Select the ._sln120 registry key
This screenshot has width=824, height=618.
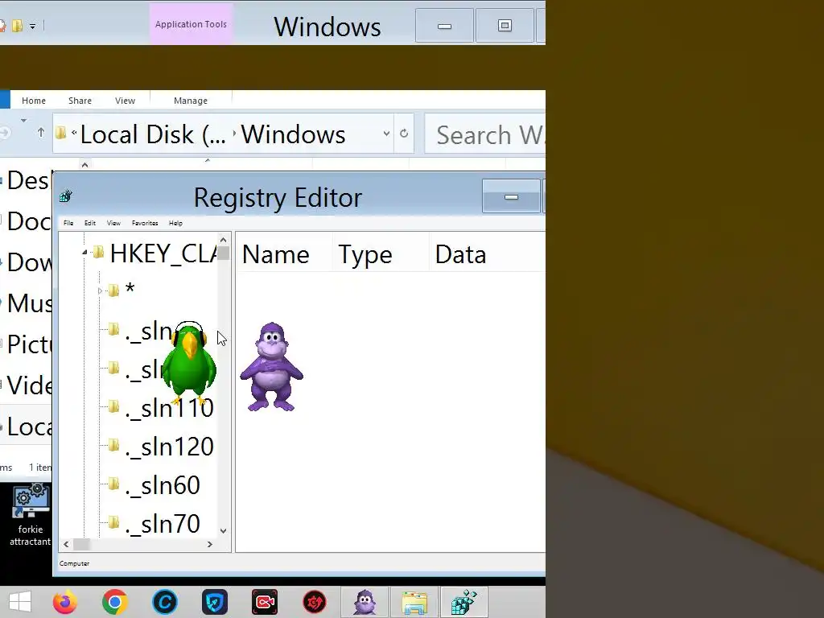click(x=169, y=447)
